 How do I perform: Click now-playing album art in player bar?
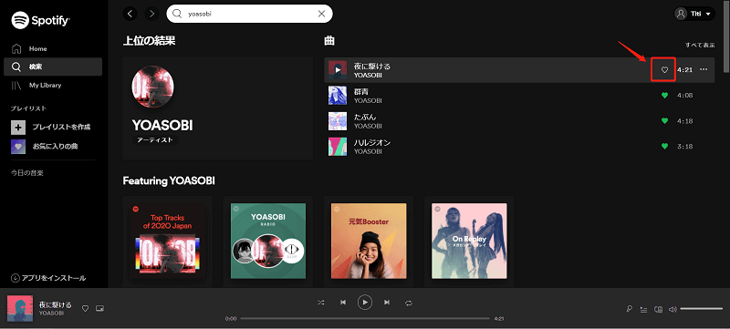point(20,309)
